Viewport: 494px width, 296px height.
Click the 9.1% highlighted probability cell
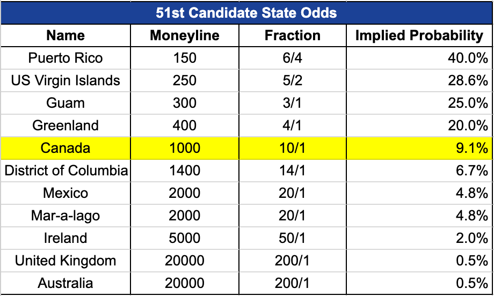pos(419,148)
